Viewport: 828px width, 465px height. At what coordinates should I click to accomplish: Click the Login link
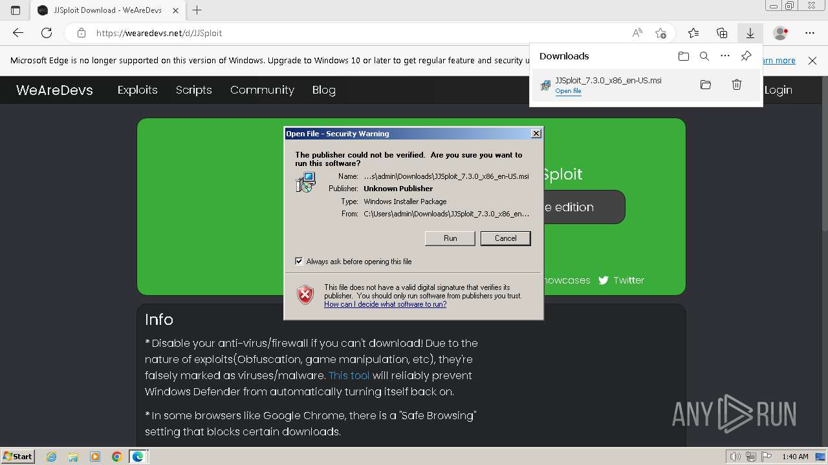[x=778, y=90]
